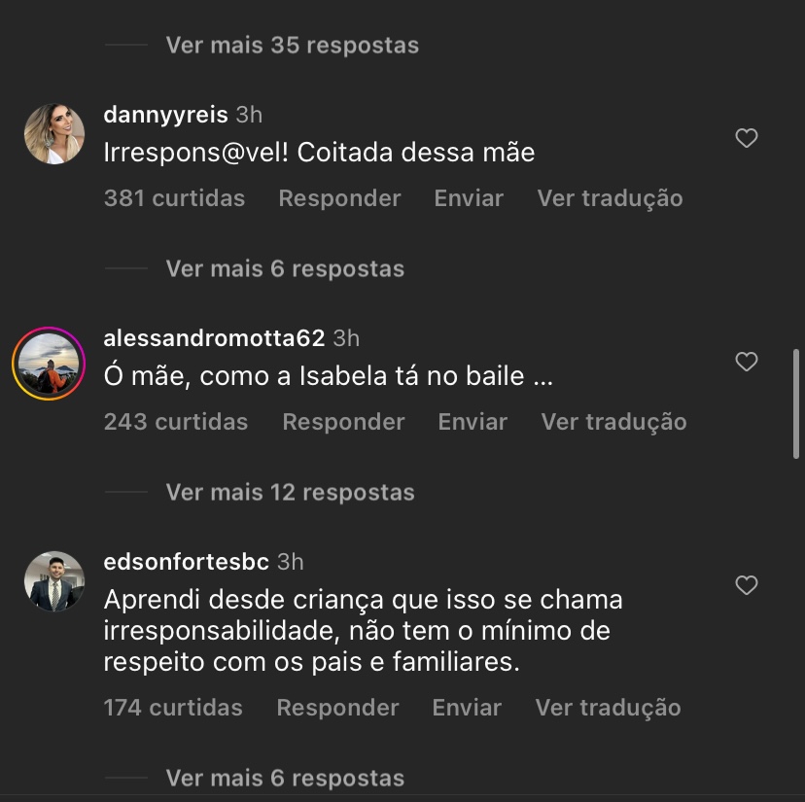805x802 pixels.
Task: Reply to dannyyreis's comment
Action: tap(339, 198)
